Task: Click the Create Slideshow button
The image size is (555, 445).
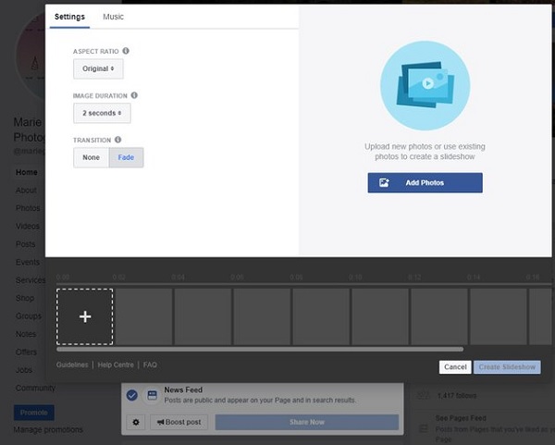Action: tap(507, 367)
